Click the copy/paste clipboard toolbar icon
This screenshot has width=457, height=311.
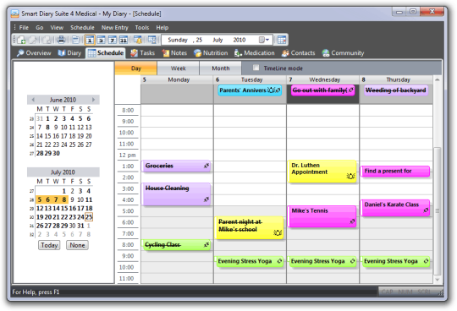click(75, 40)
